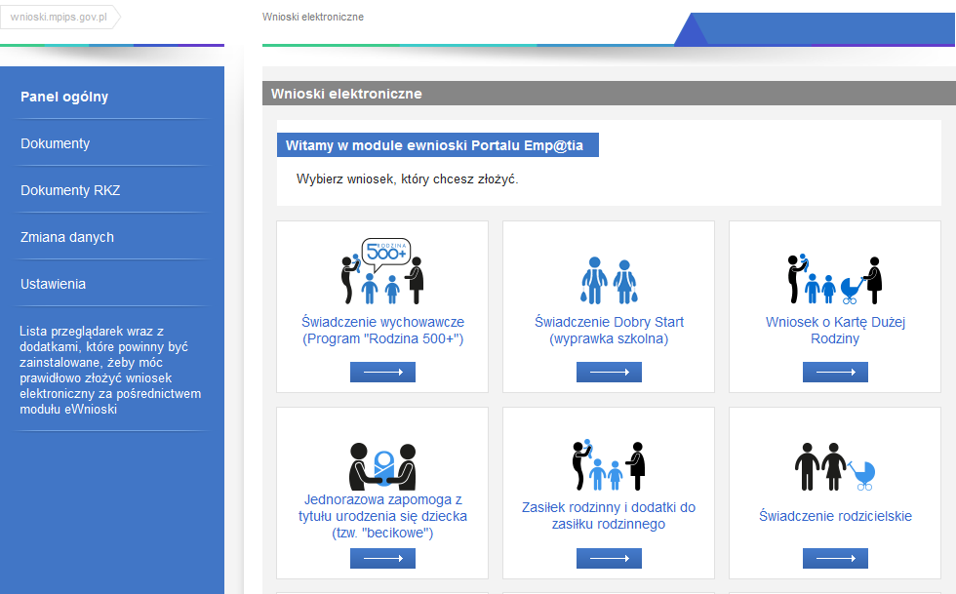
Task: Open Zmiana danych in the sidebar
Action: click(x=67, y=237)
